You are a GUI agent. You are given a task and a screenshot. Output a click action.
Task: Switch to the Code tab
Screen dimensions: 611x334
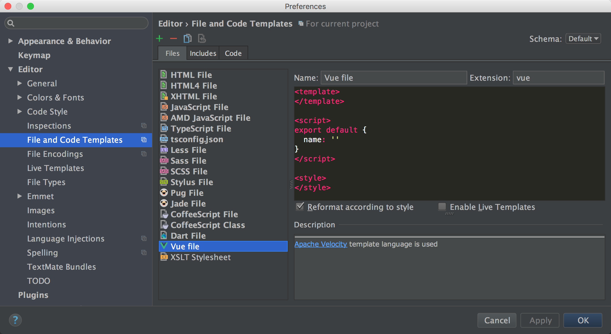click(233, 53)
